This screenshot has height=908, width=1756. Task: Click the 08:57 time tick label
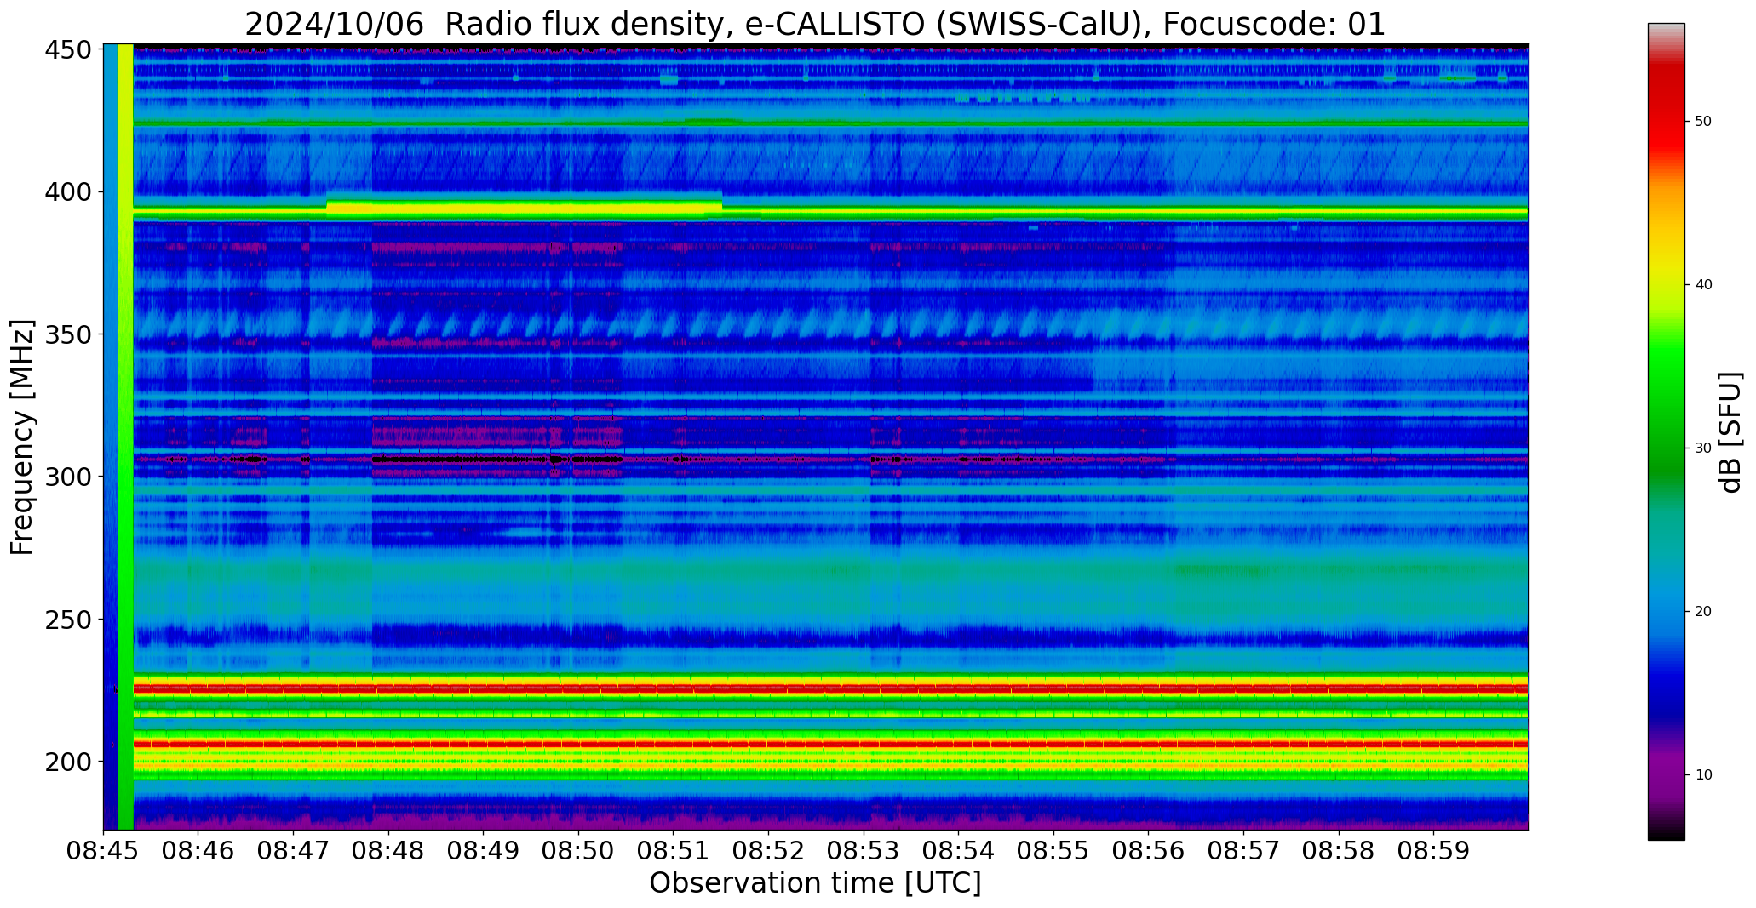tap(1243, 851)
